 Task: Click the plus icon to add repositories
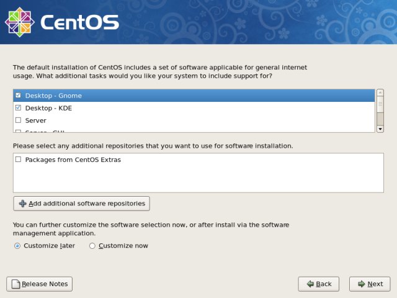coord(22,204)
